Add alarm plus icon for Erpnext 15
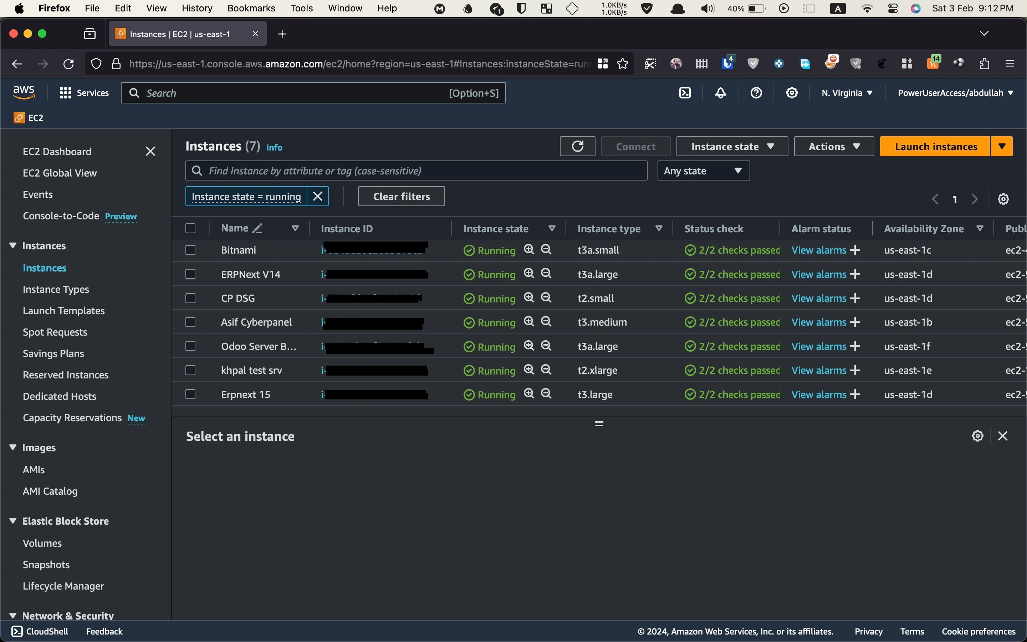1027x642 pixels. (855, 394)
